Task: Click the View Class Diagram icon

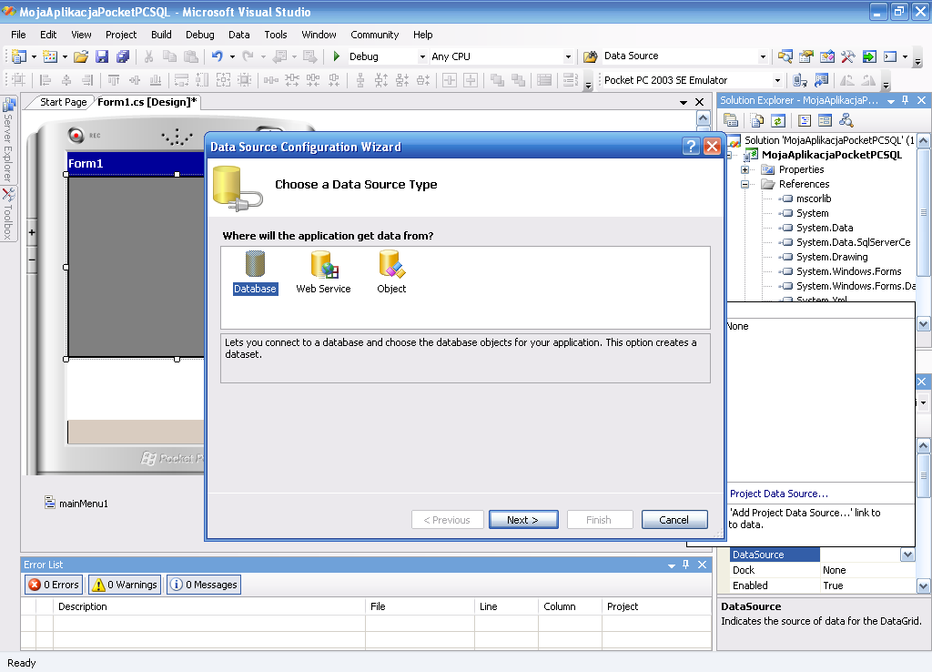Action: 846,121
